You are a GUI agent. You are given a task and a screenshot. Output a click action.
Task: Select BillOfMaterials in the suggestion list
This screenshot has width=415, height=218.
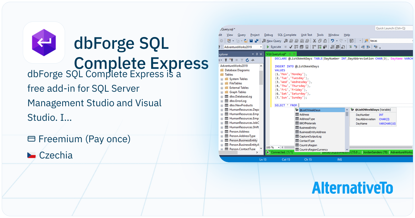[x=320, y=123]
